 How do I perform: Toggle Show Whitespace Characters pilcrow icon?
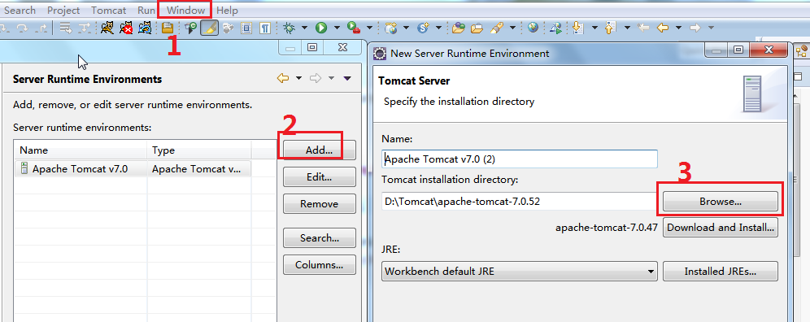point(264,28)
